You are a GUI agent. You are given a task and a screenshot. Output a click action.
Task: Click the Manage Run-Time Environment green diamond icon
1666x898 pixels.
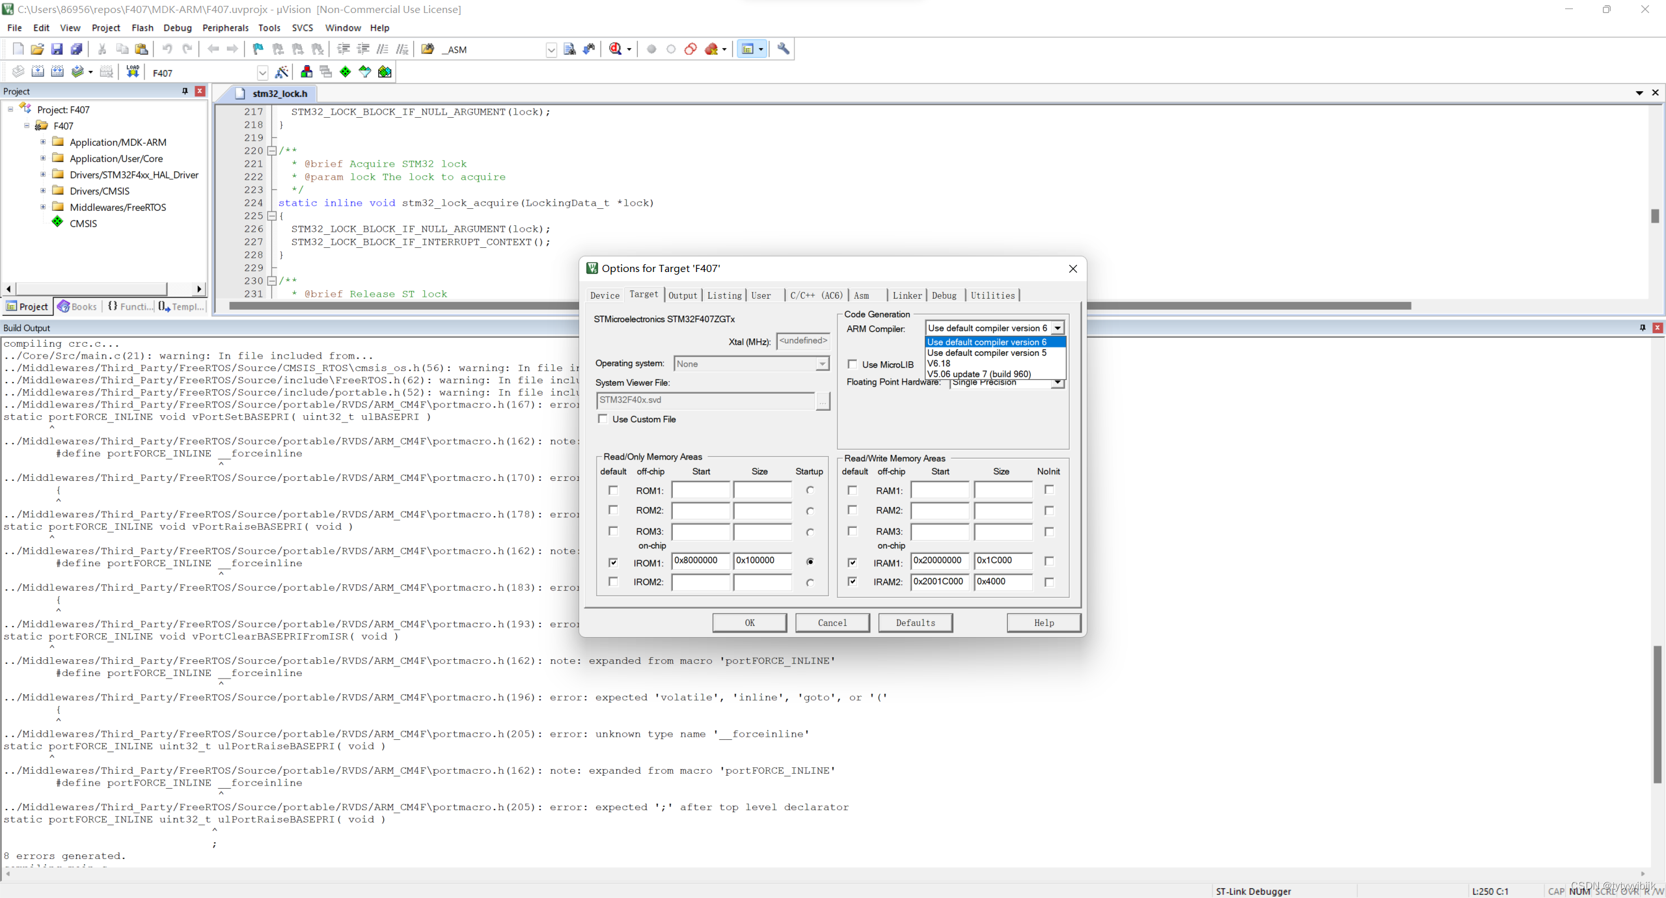345,72
